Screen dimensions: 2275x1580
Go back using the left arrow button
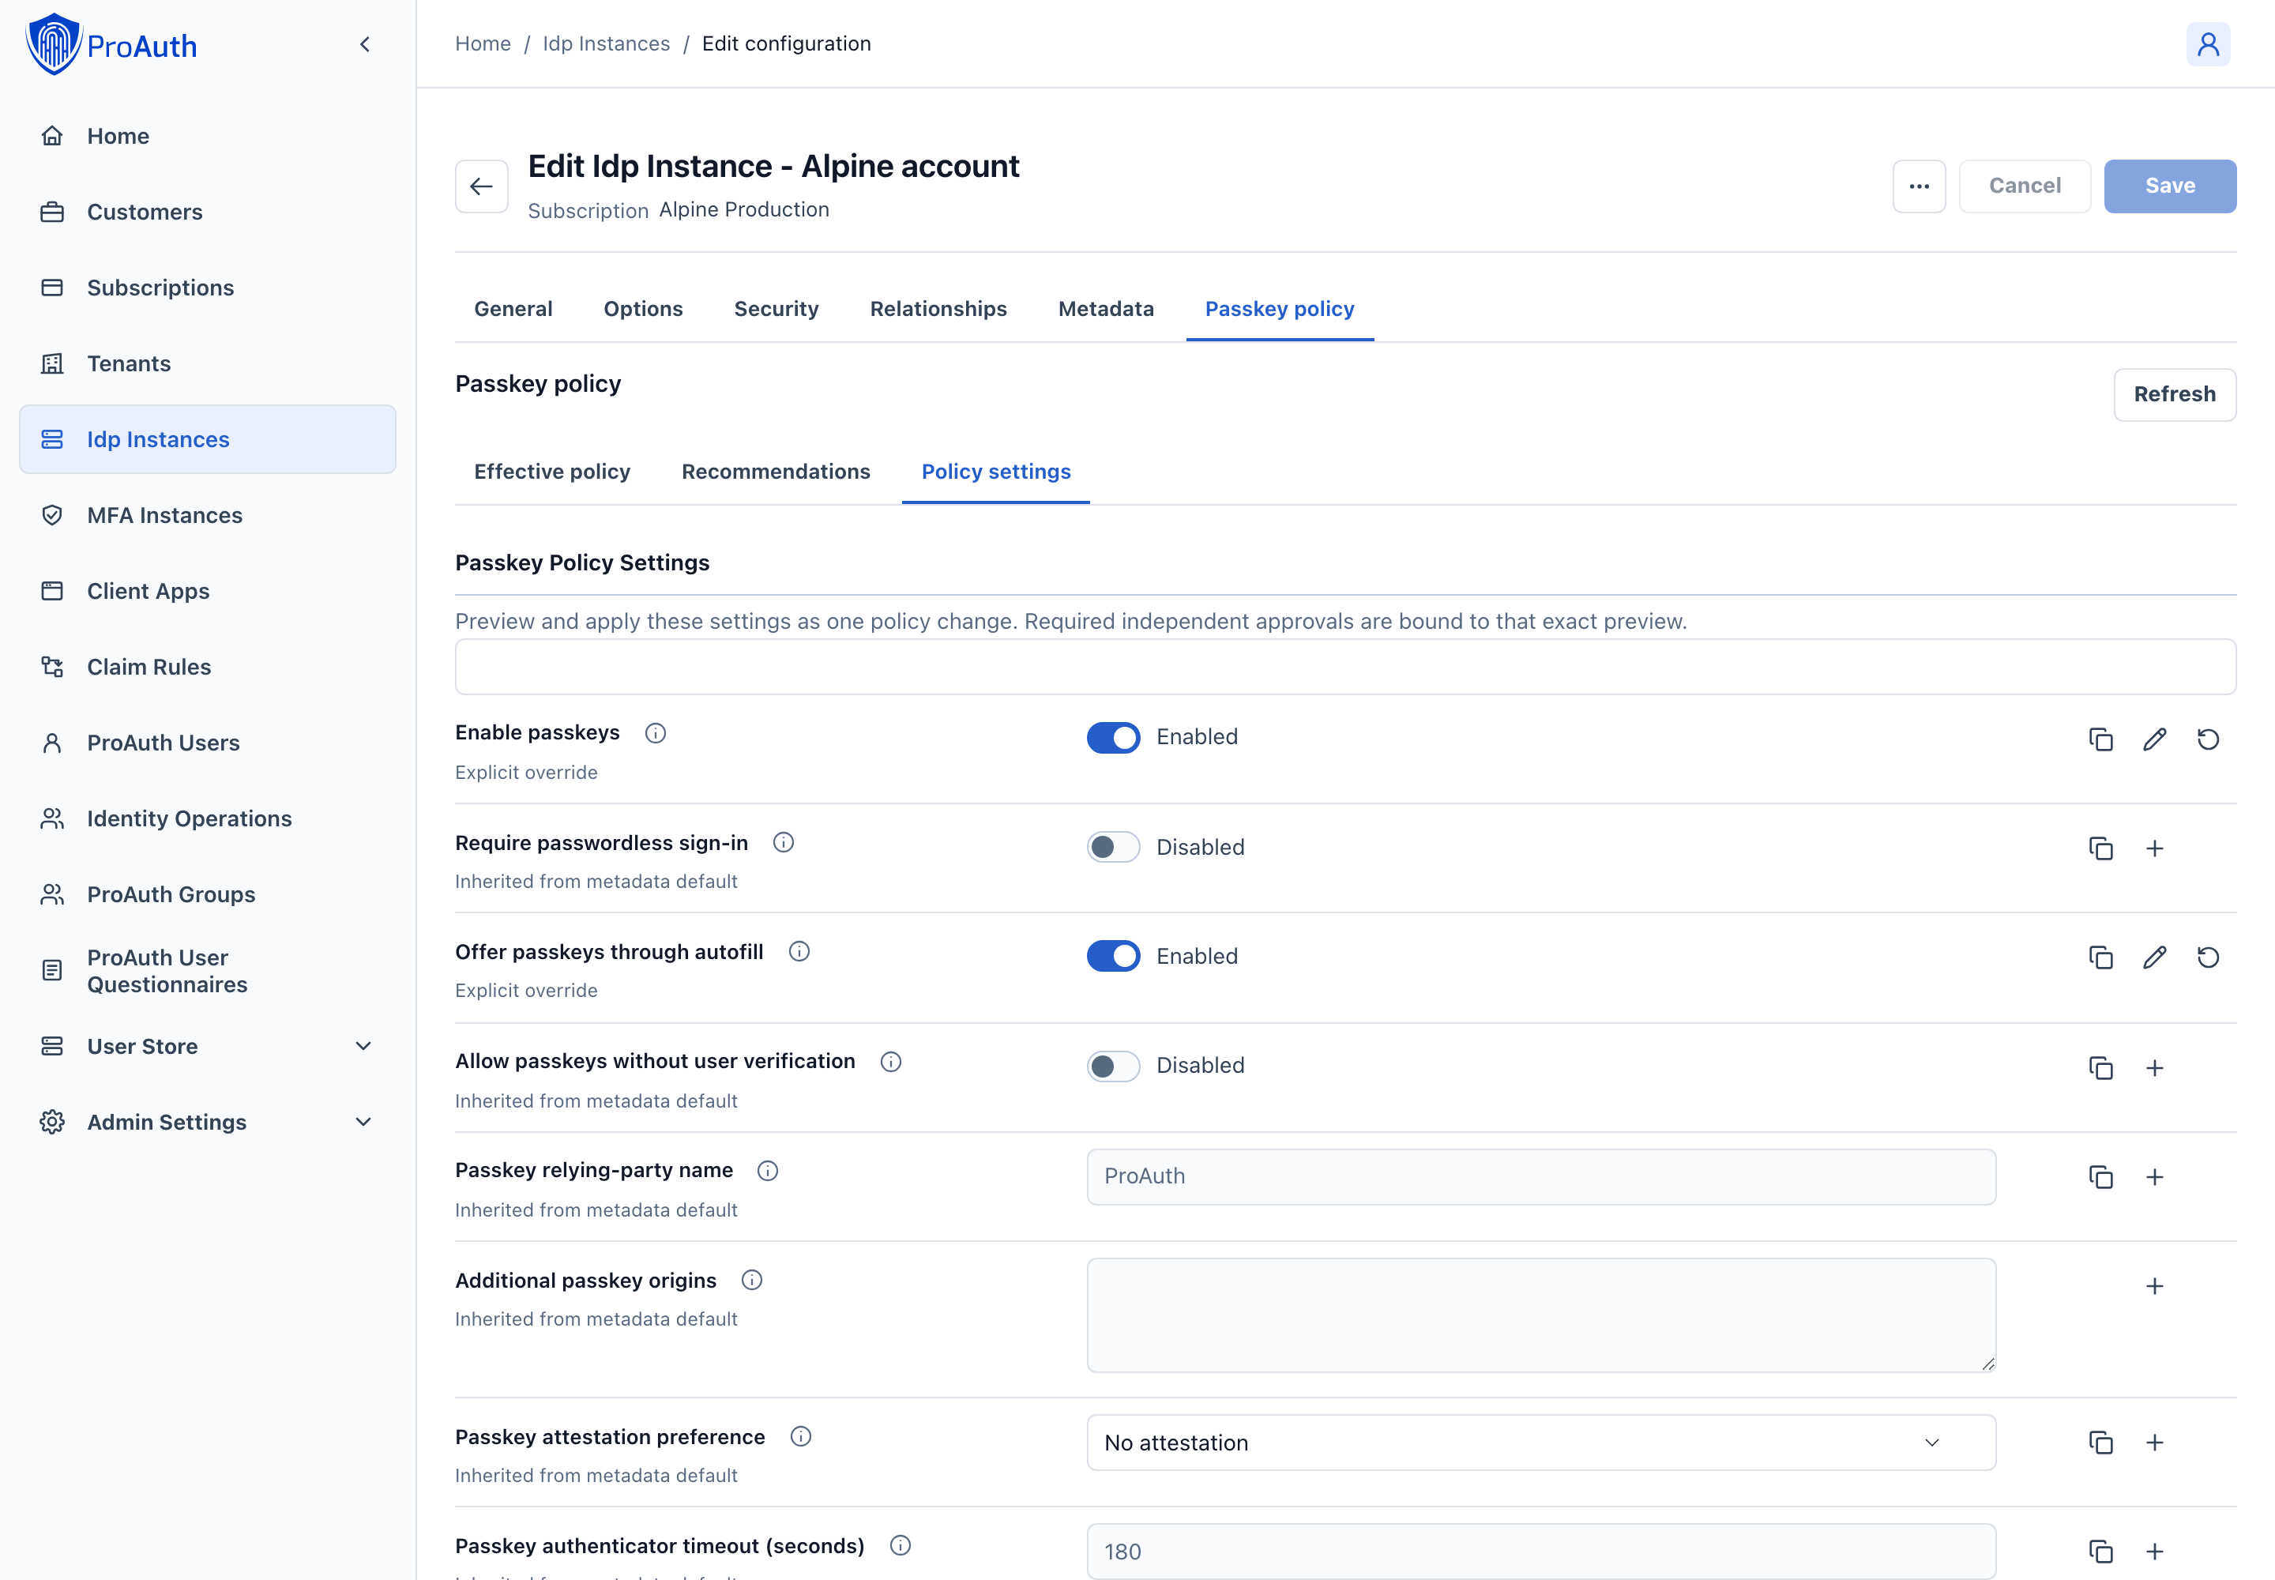point(481,186)
